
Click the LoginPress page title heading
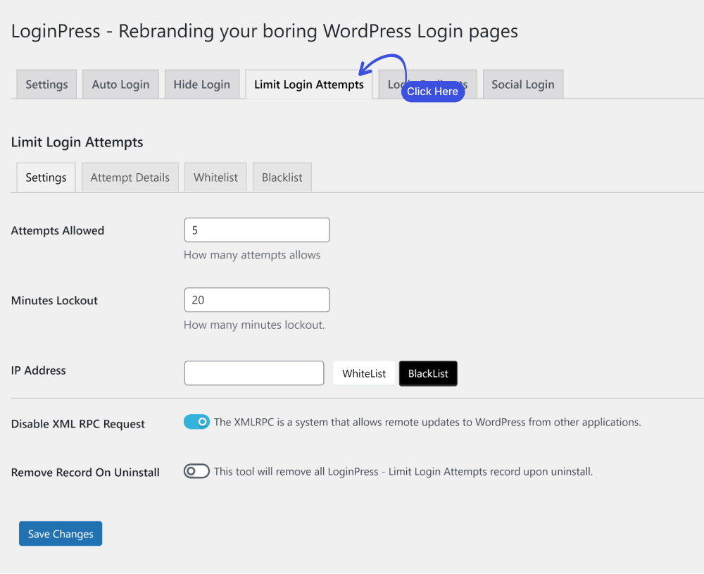[265, 32]
